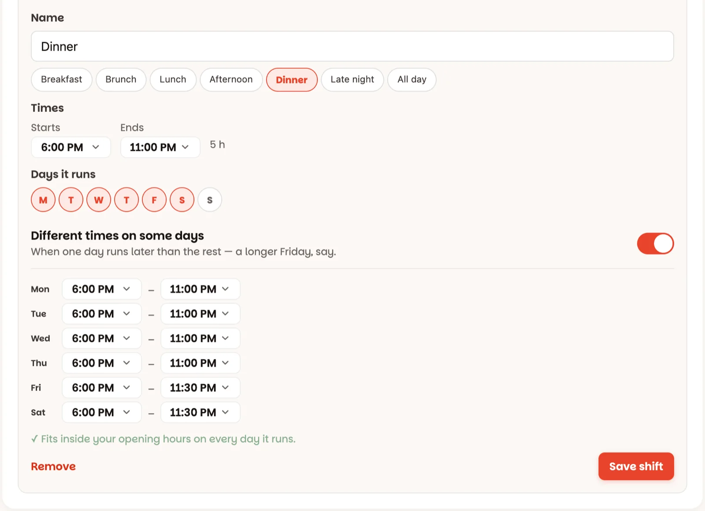Turn off Different times on some days switch
This screenshot has width=705, height=511.
(655, 244)
